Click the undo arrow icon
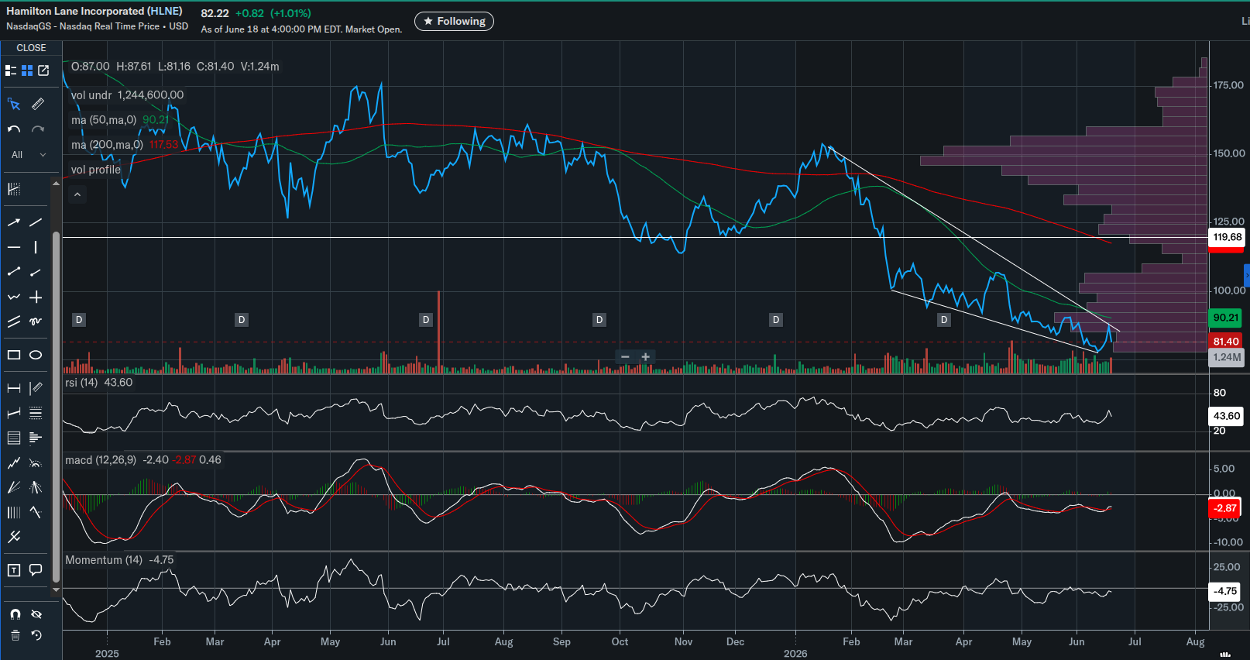 coord(13,129)
